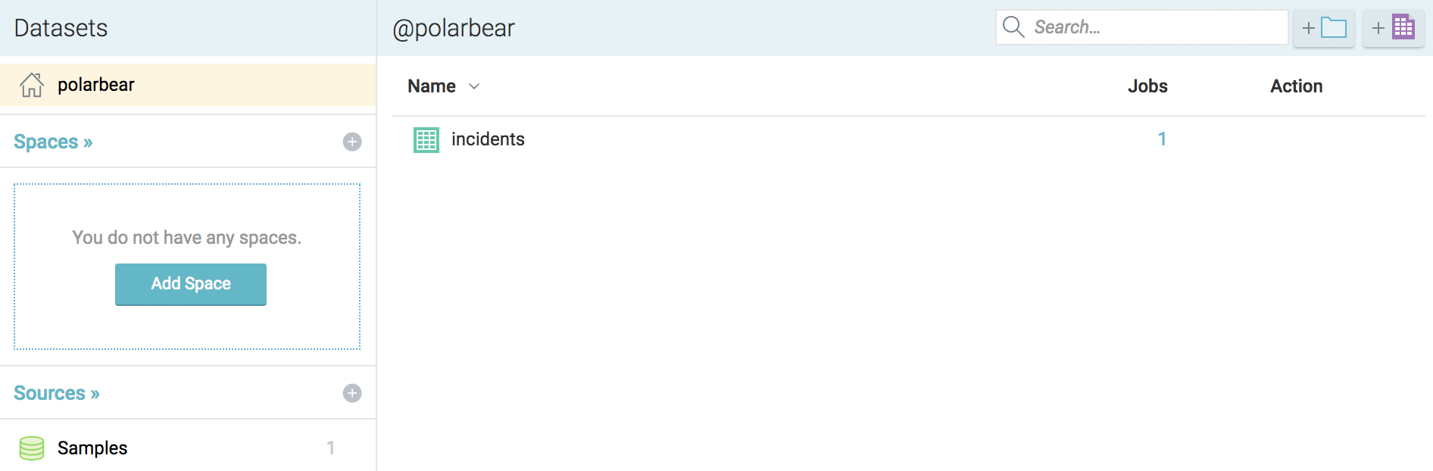
Task: Click the Add Space button
Action: click(191, 284)
